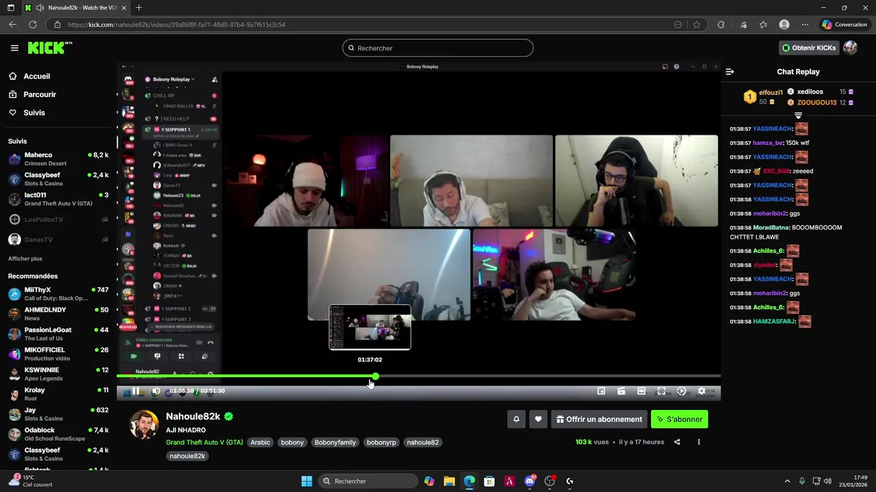Click the video seek bar handle
This screenshot has height=492, width=876.
point(375,376)
